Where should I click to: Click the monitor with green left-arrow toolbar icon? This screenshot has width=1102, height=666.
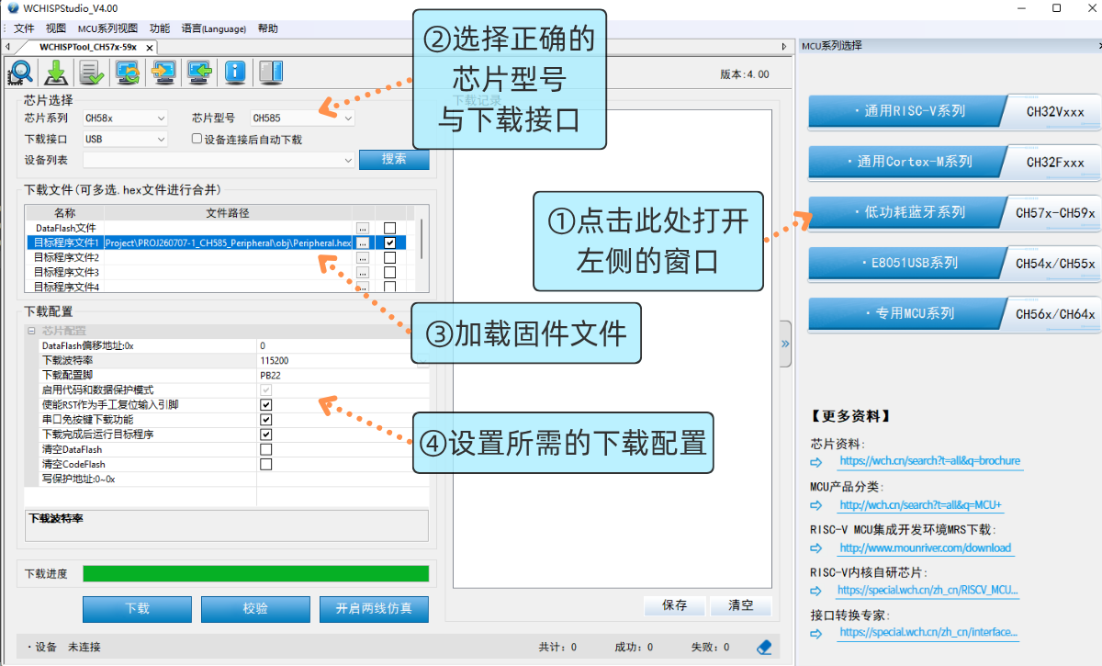pos(198,72)
